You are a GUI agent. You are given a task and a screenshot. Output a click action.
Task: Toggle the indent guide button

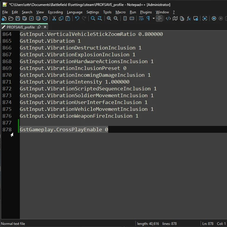click(159, 18)
